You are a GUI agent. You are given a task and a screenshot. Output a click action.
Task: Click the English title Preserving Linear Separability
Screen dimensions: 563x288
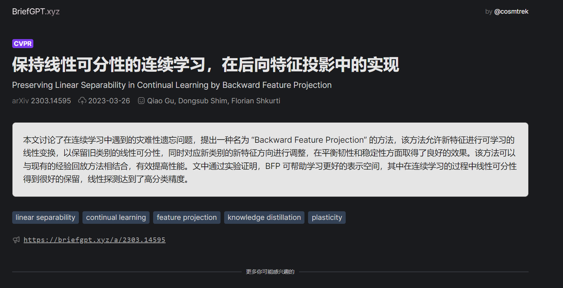(x=172, y=85)
